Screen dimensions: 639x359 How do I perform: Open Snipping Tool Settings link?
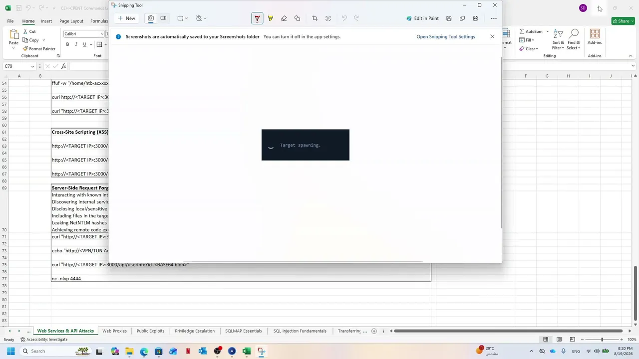pos(446,36)
